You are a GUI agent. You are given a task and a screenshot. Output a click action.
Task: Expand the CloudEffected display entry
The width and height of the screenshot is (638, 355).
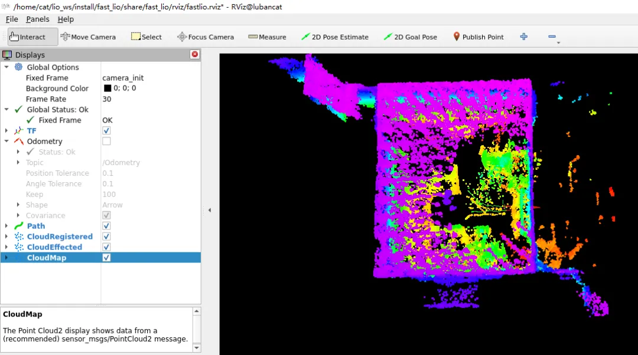click(6, 247)
